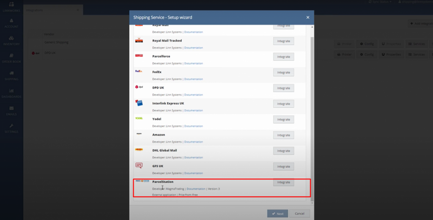Open Settings in sidebar
Viewport: 433px width, 220px height.
[x=11, y=128]
